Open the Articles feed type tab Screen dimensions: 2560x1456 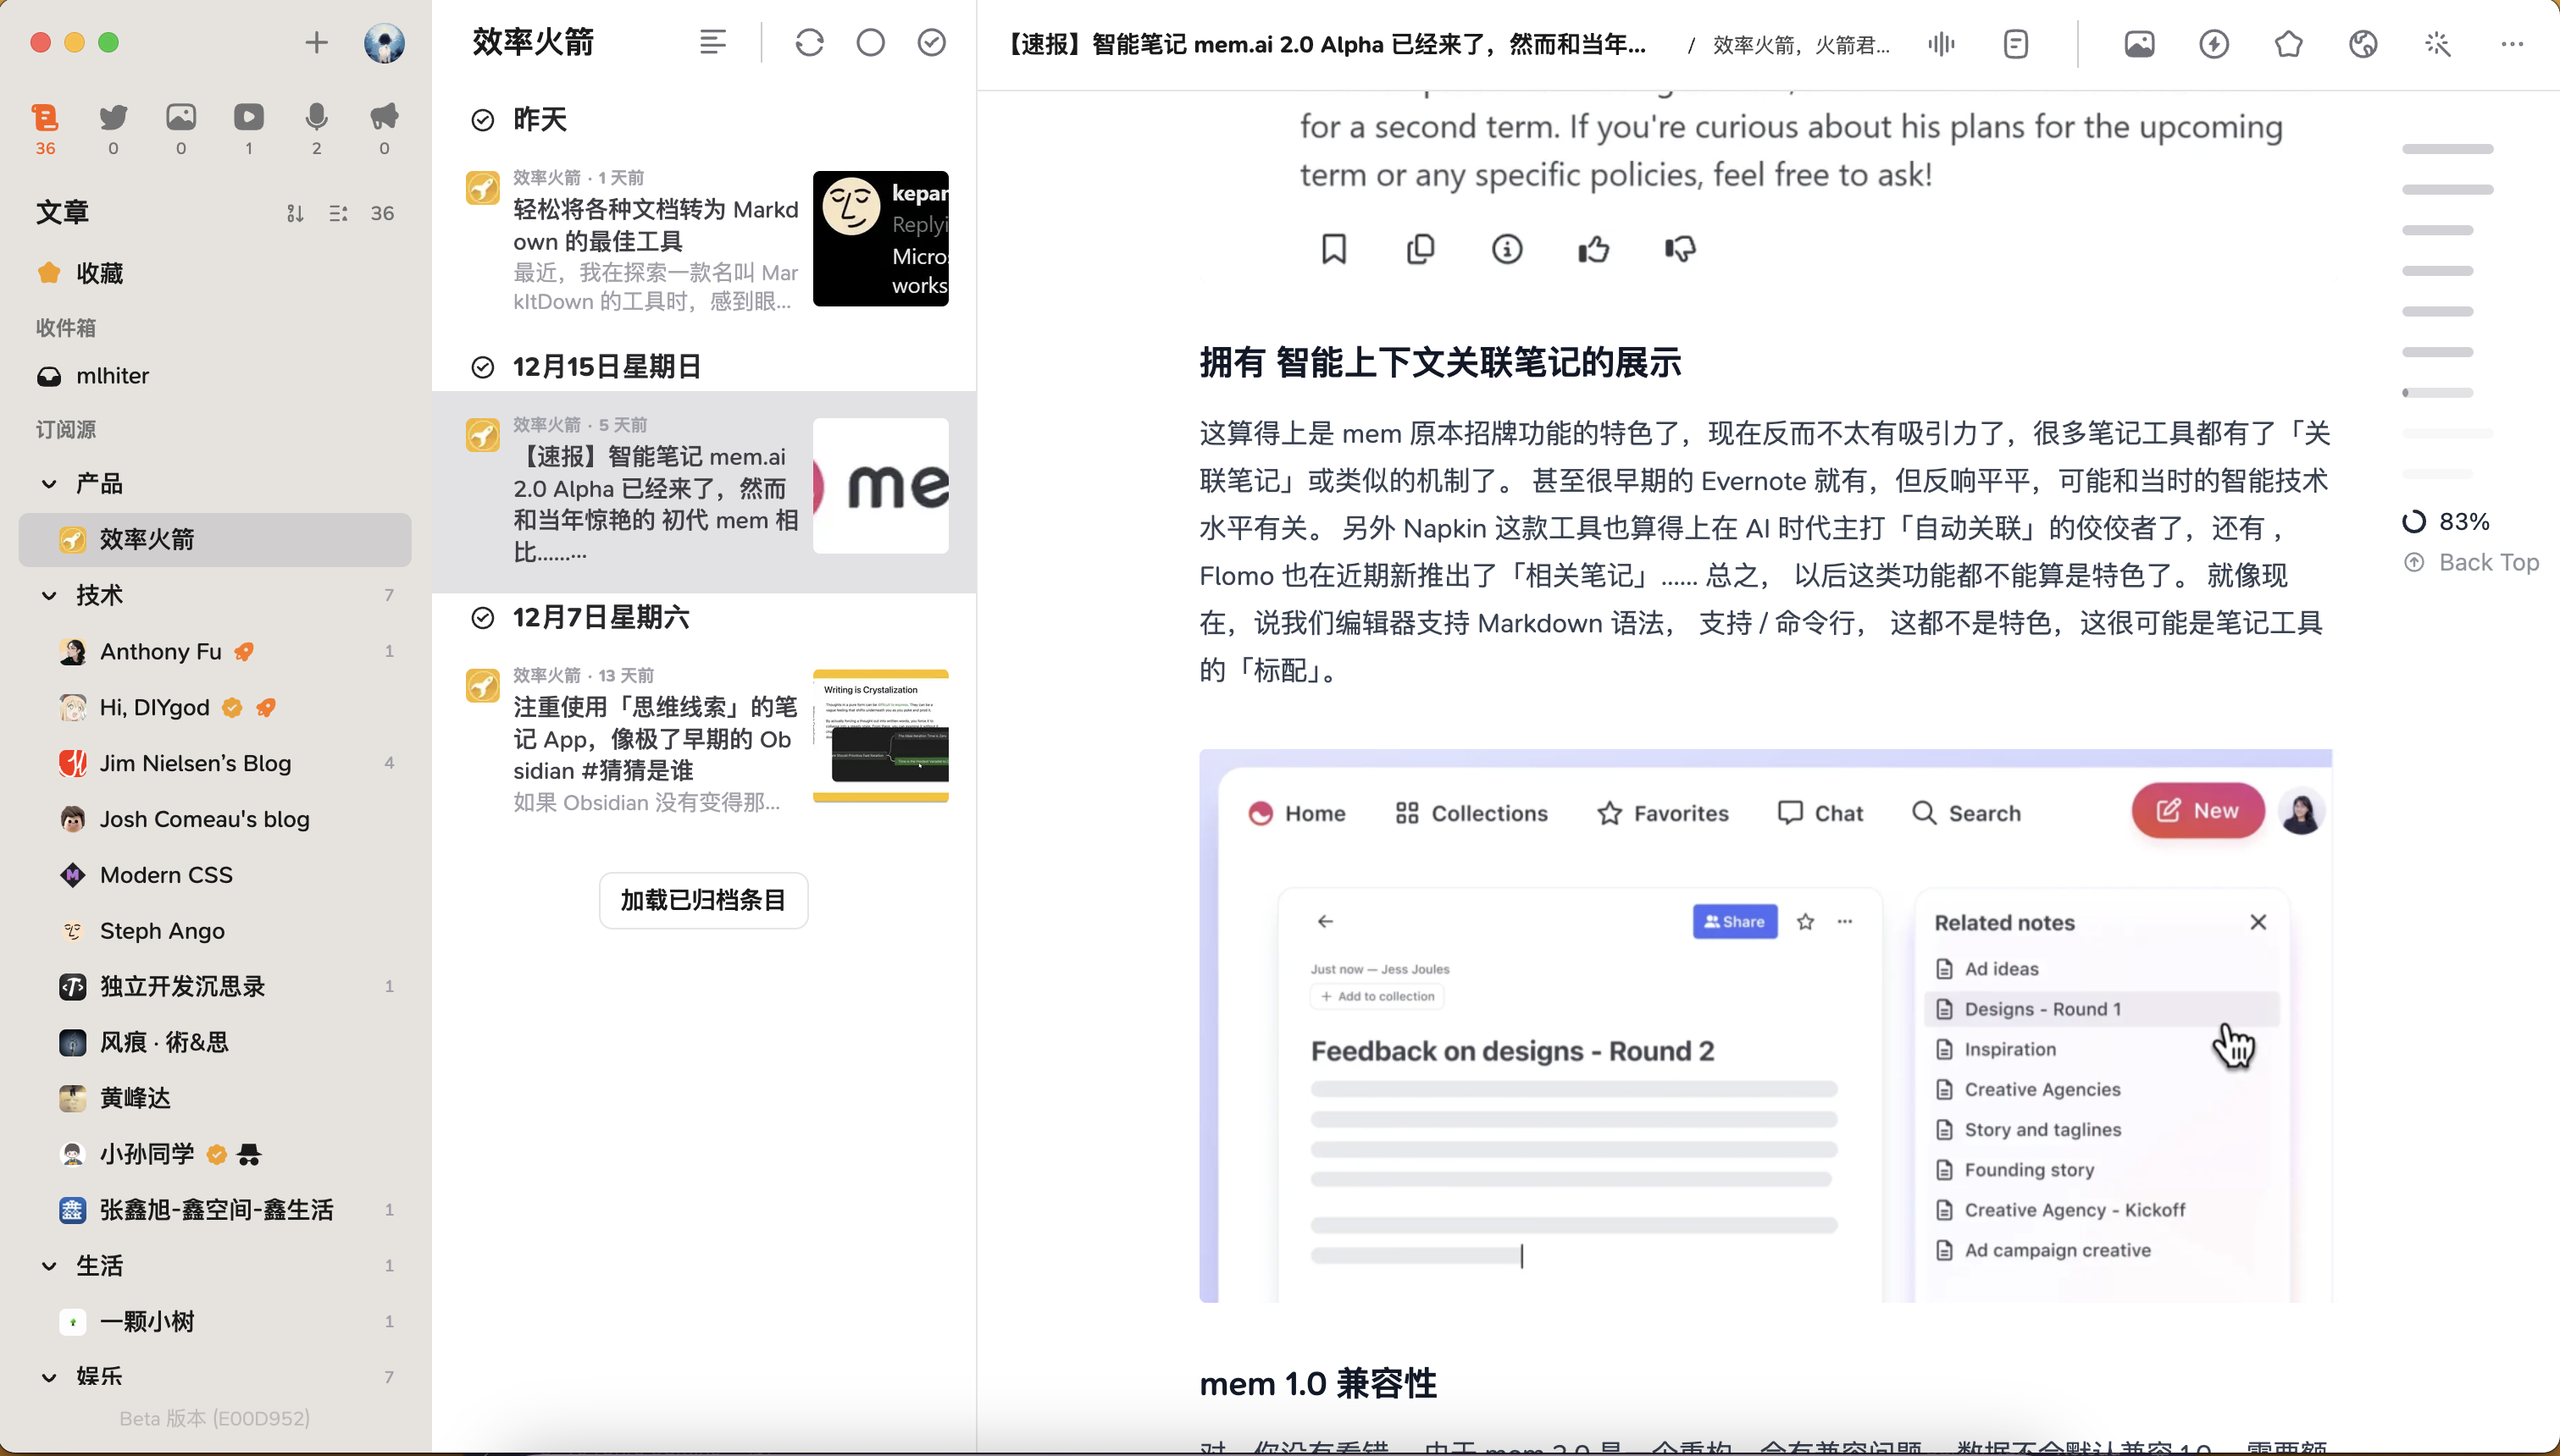tap(45, 128)
